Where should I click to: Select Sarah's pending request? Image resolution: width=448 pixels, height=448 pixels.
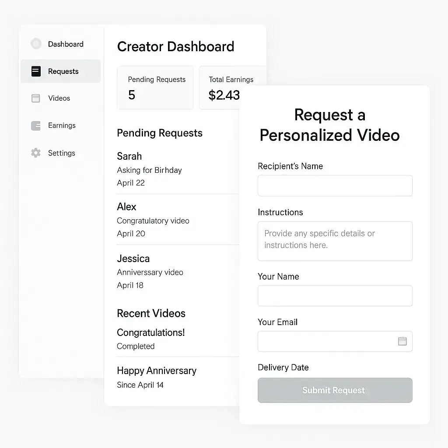(x=129, y=156)
